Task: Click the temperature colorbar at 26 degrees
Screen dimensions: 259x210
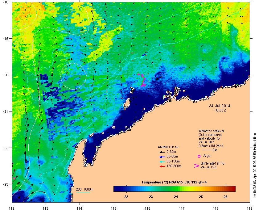Action: coord(225,189)
